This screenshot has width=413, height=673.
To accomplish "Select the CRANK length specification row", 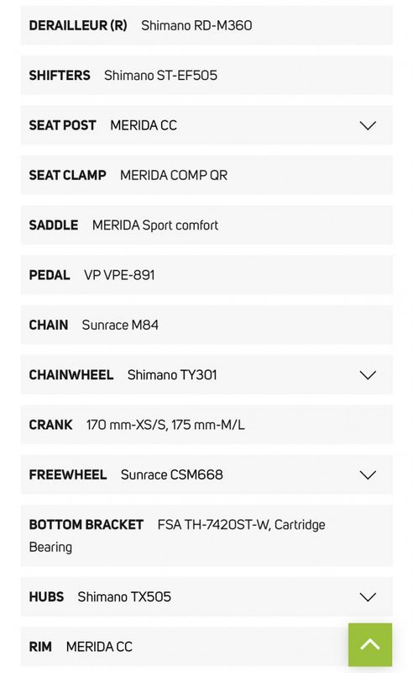I will click(x=206, y=425).
